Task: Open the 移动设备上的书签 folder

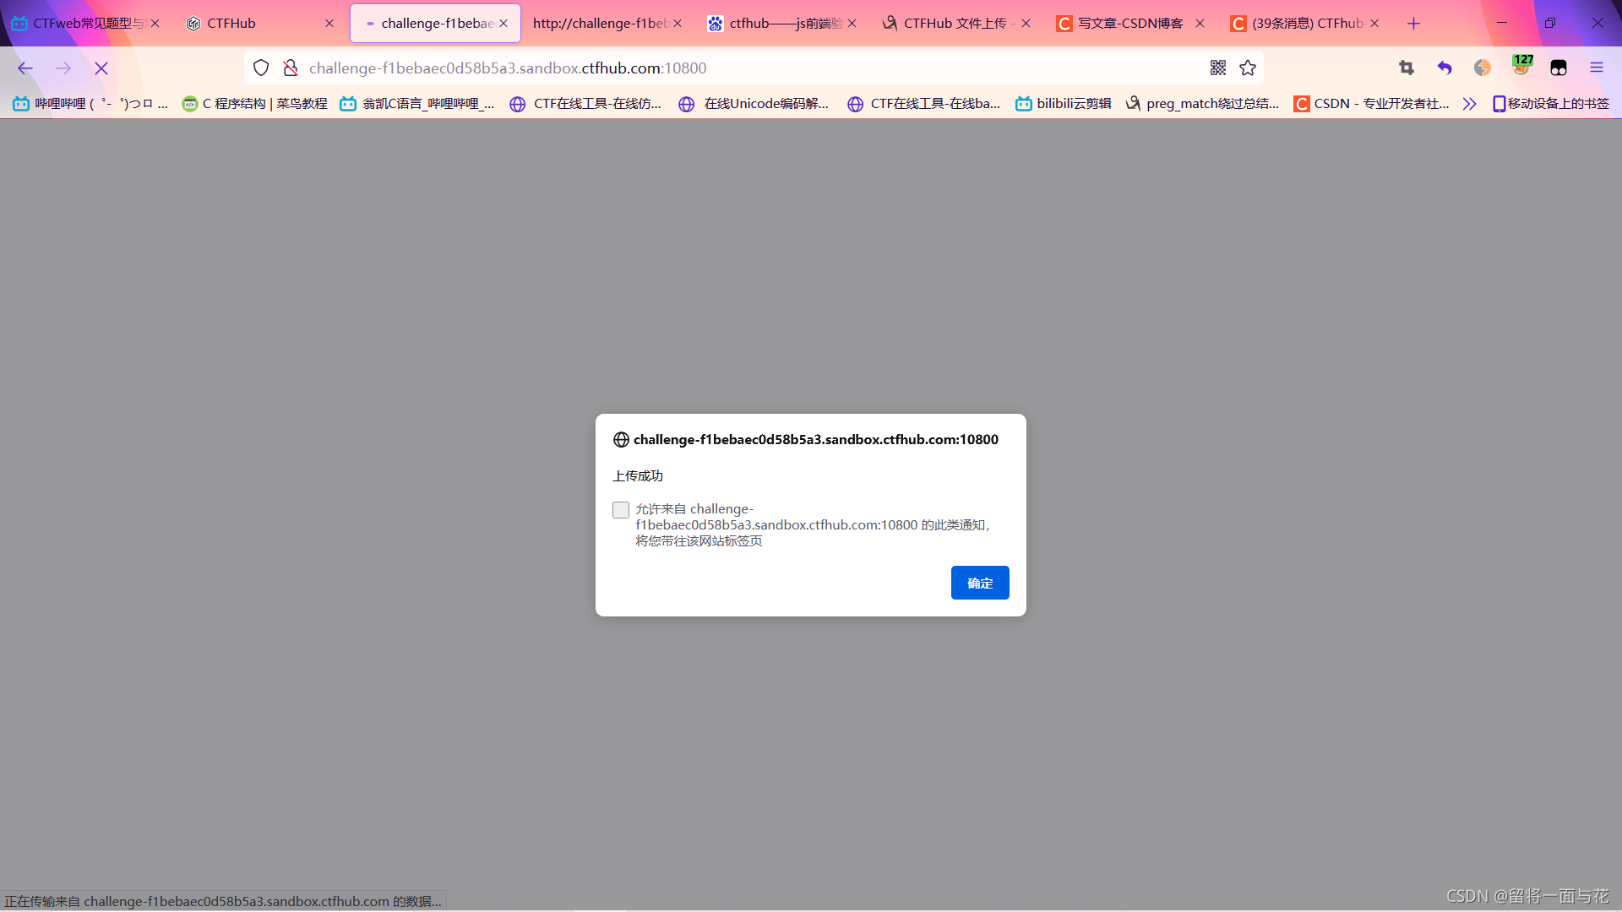Action: point(1551,103)
